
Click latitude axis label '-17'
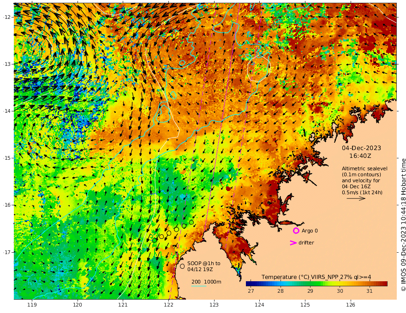click(7, 252)
